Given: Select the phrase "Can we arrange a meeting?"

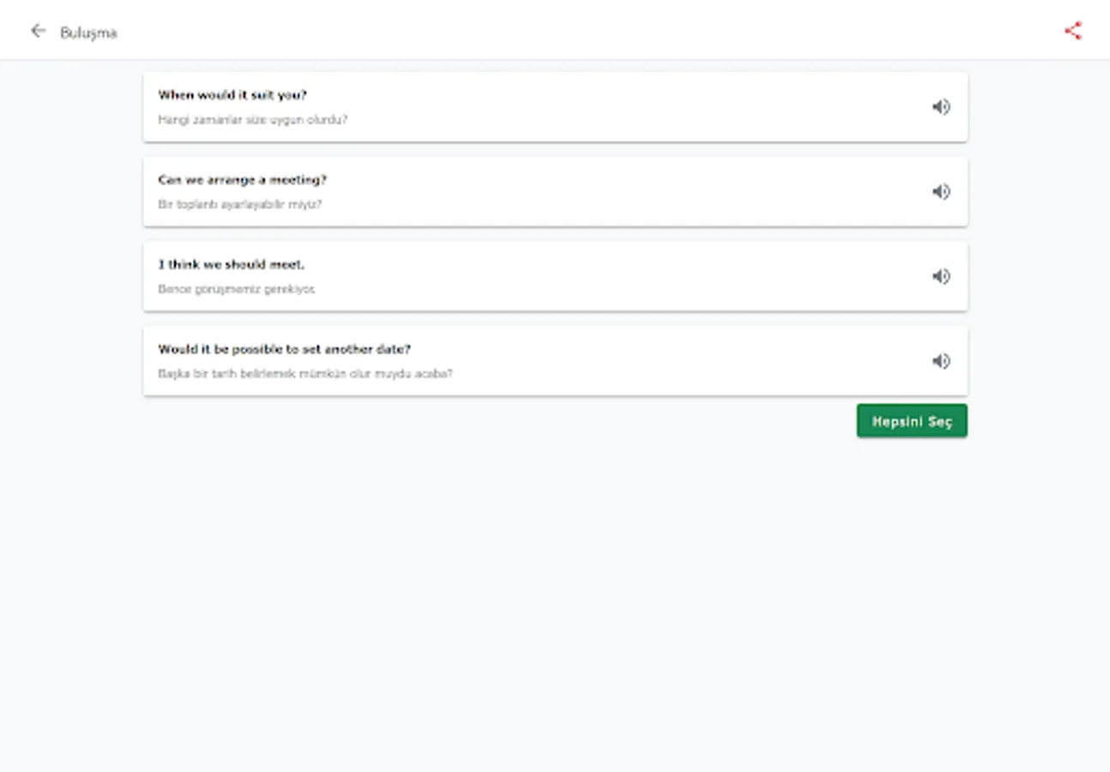Looking at the screenshot, I should point(242,180).
